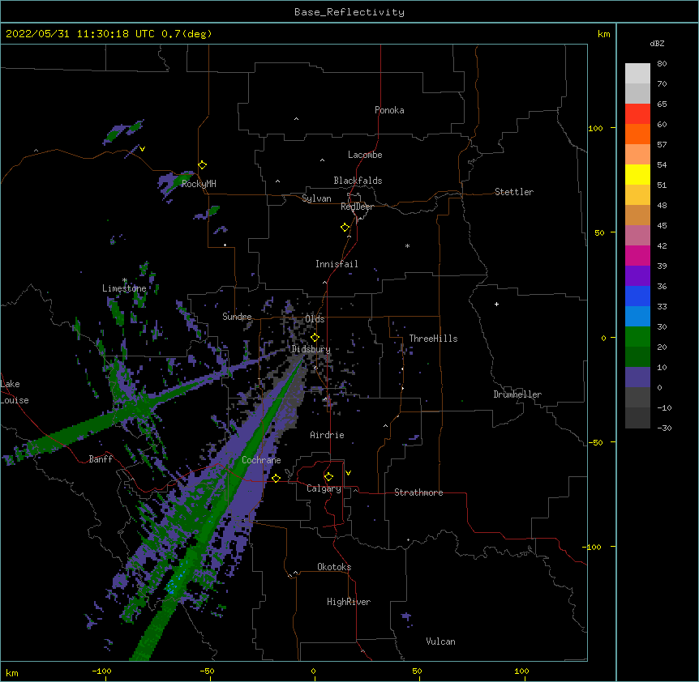The height and width of the screenshot is (682, 699).
Task: Click the Sundre town label
Action: point(237,317)
